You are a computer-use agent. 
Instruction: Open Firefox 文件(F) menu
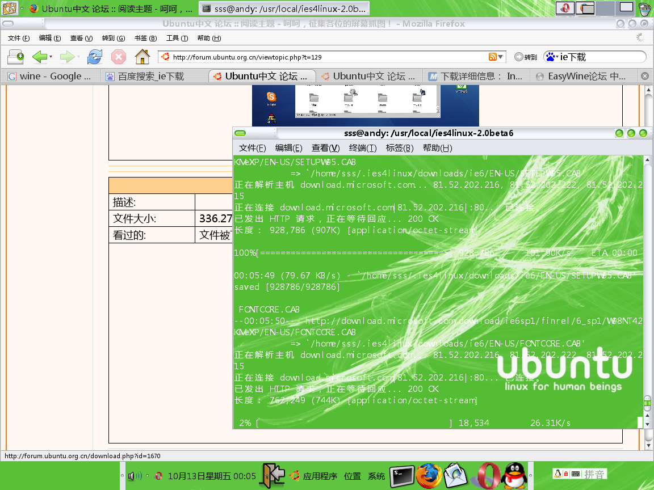pos(19,38)
